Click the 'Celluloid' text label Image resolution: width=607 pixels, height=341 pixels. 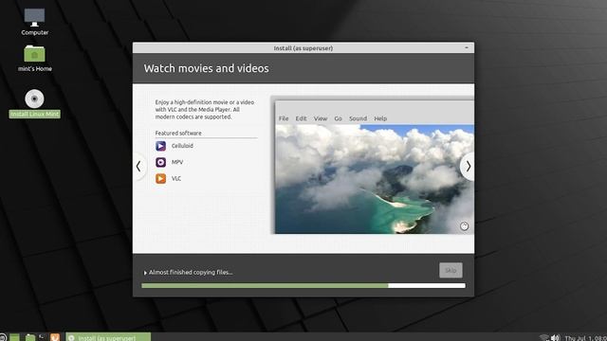(182, 146)
